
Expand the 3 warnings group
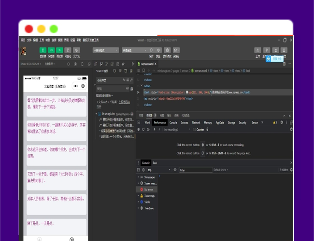pyautogui.click(x=138, y=196)
